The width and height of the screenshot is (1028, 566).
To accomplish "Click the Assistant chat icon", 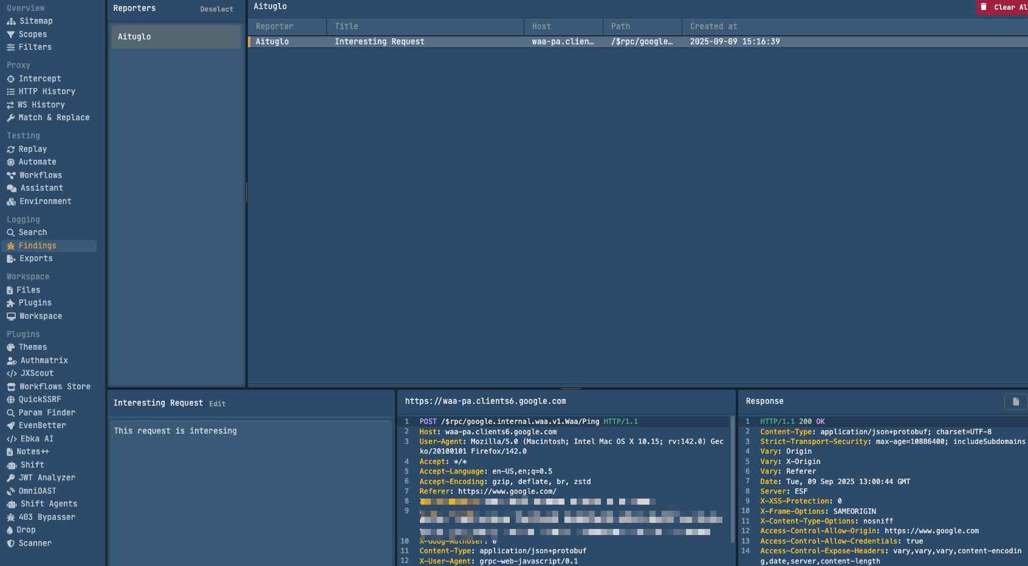I will click(12, 188).
